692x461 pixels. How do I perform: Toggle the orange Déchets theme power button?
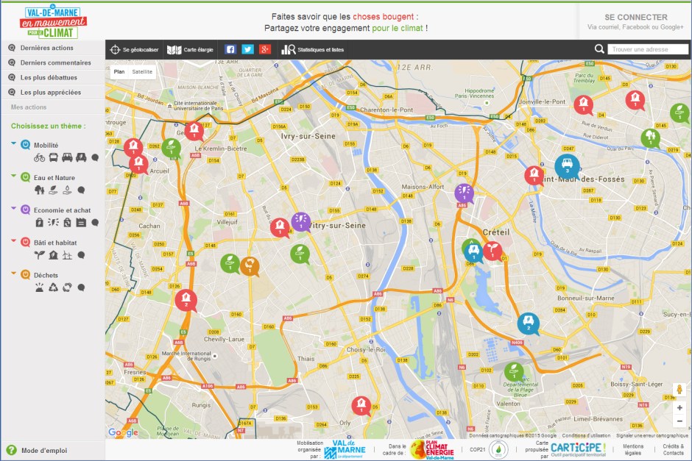point(26,275)
